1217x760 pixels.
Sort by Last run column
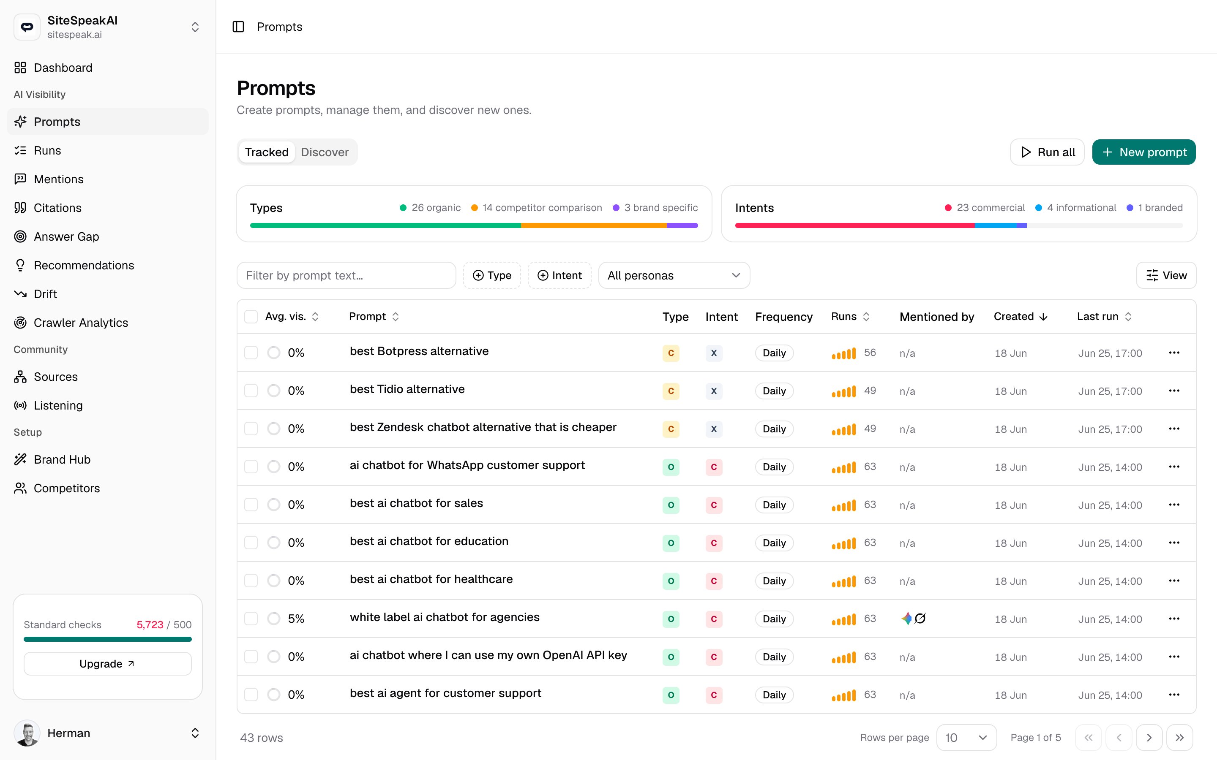tap(1104, 317)
